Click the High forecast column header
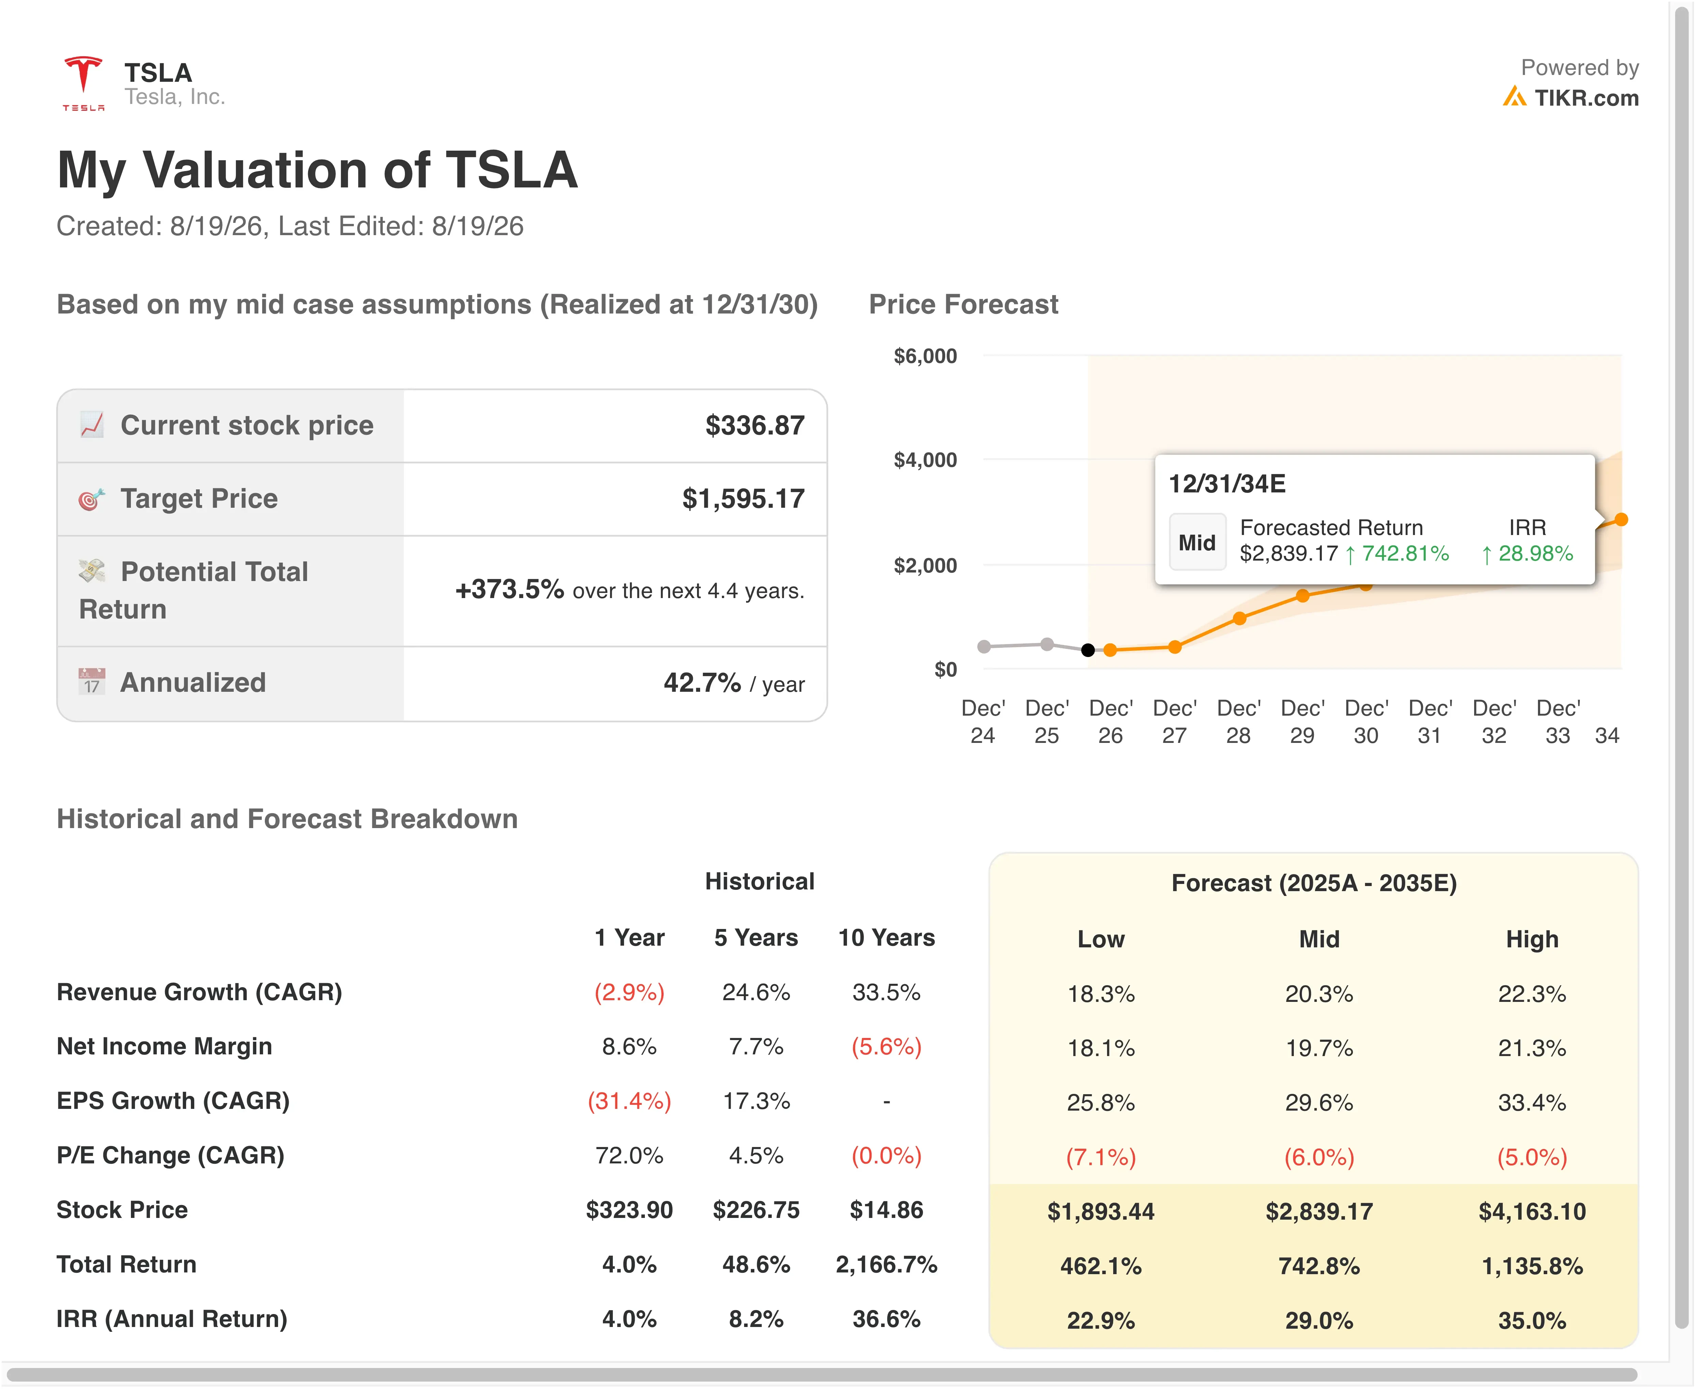This screenshot has height=1389, width=1695. (x=1532, y=938)
